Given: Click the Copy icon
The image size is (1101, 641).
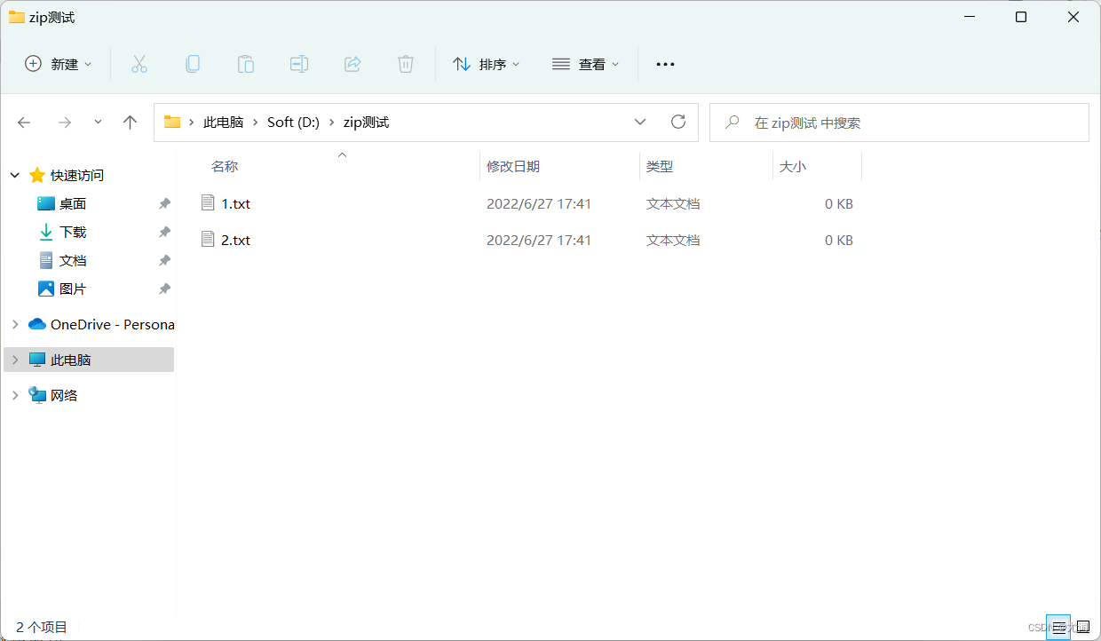Looking at the screenshot, I should pos(193,63).
